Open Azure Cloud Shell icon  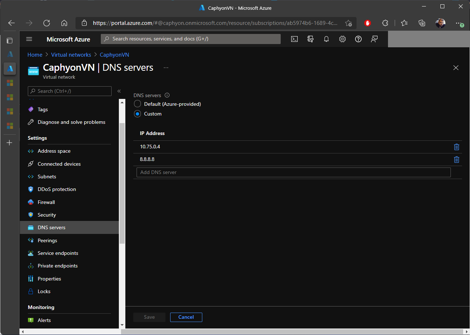294,39
